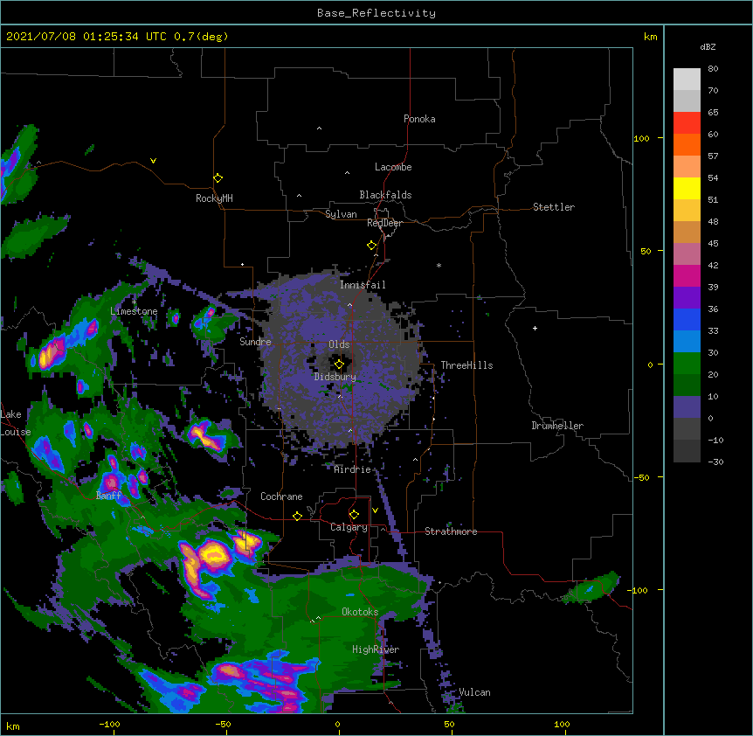Click the Strathmore label

pos(451,531)
